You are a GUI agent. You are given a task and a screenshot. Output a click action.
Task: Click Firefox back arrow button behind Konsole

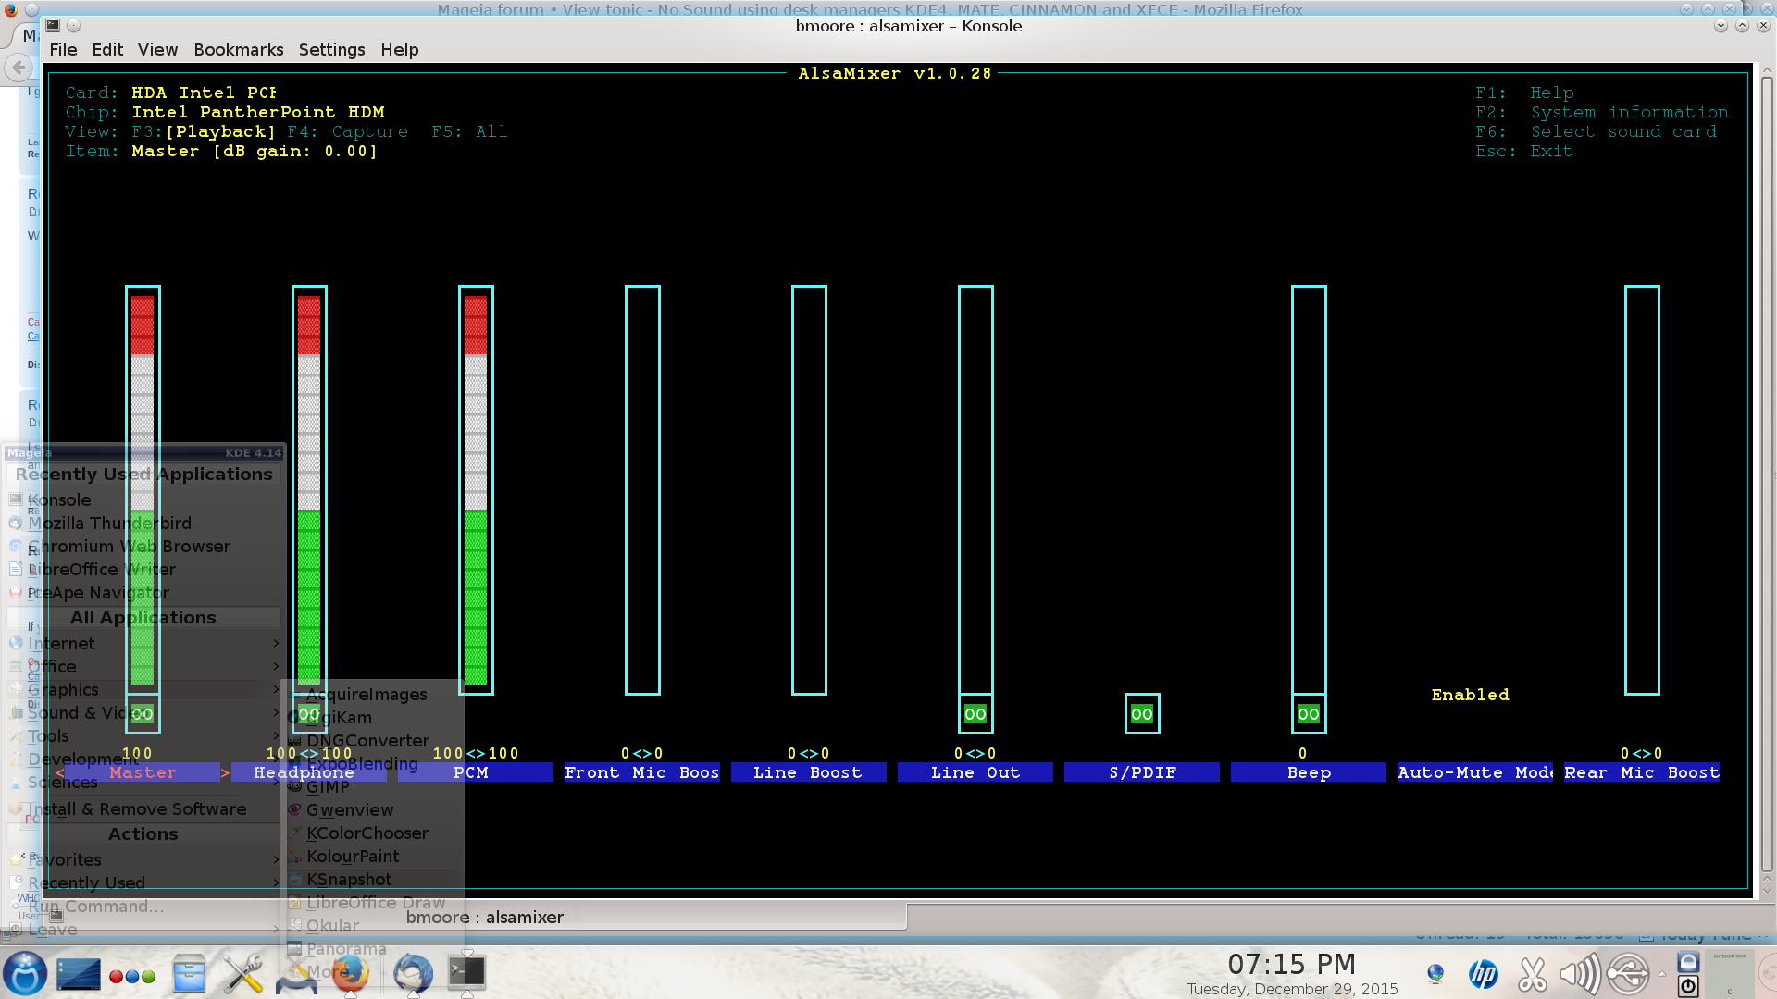(19, 67)
